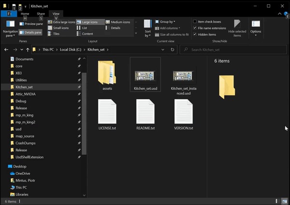Open the Share ribbon tab

[41, 14]
